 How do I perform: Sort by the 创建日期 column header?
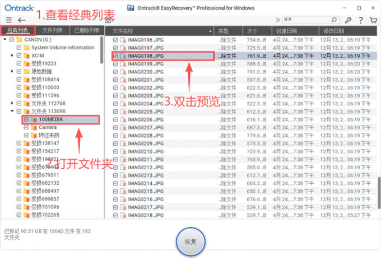[295, 31]
